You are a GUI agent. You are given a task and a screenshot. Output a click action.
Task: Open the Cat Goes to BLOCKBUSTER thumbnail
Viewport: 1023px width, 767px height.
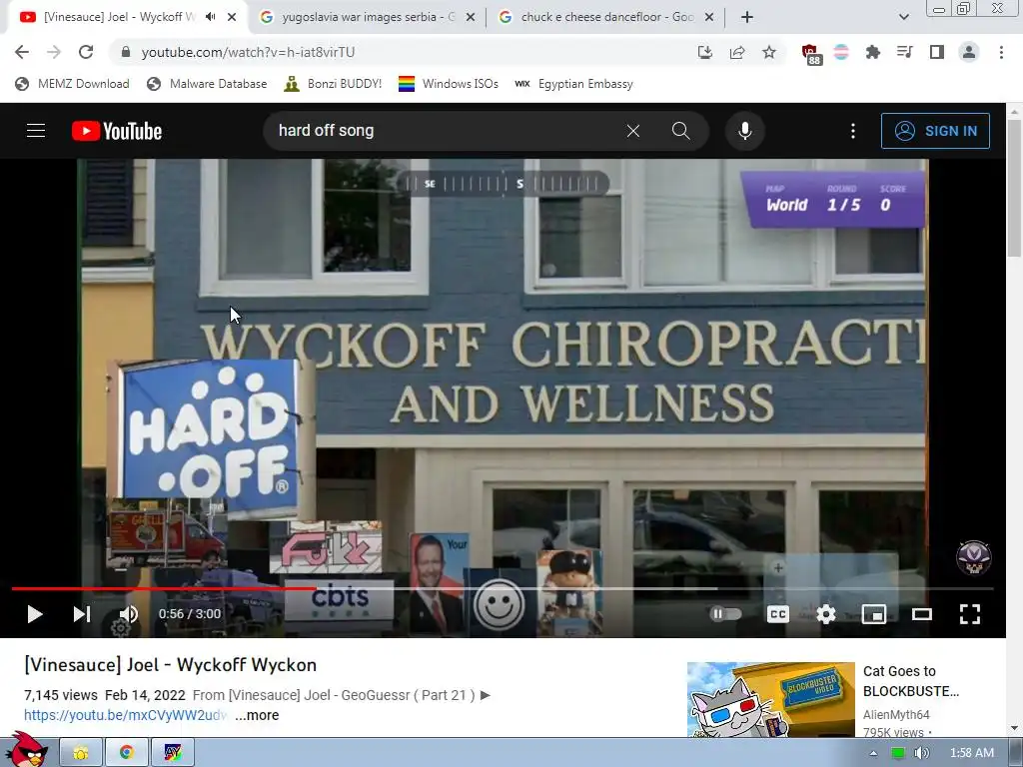pos(770,700)
